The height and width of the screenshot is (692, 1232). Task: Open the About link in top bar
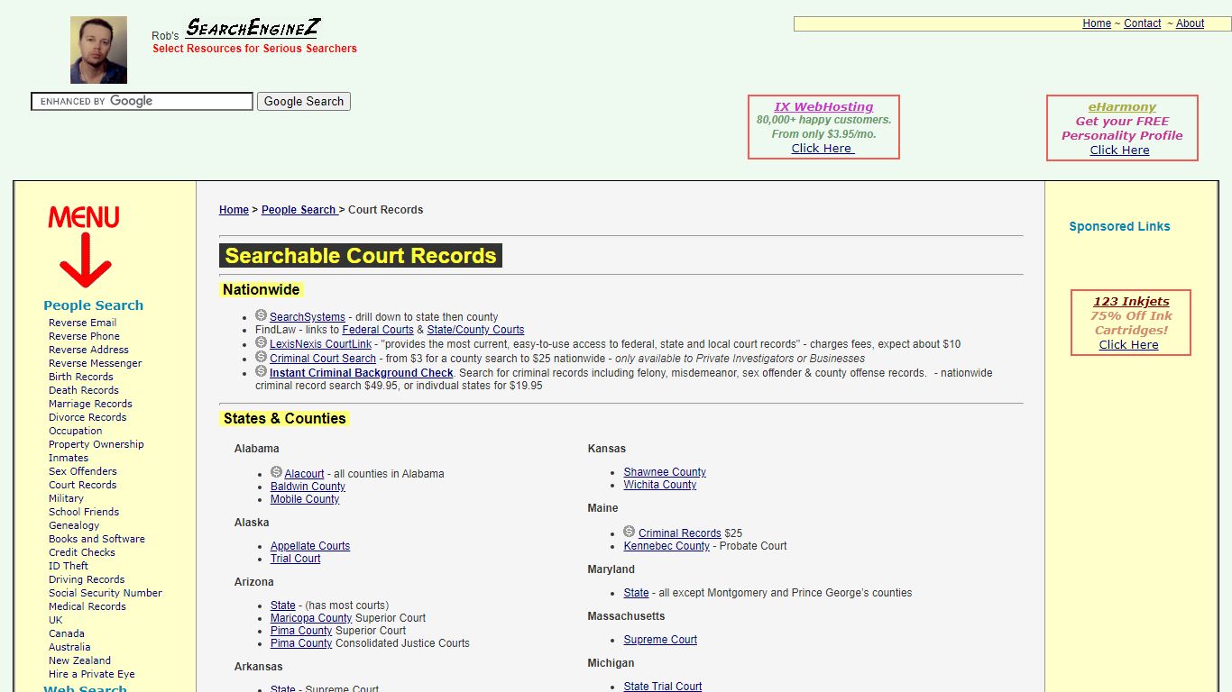pyautogui.click(x=1190, y=23)
